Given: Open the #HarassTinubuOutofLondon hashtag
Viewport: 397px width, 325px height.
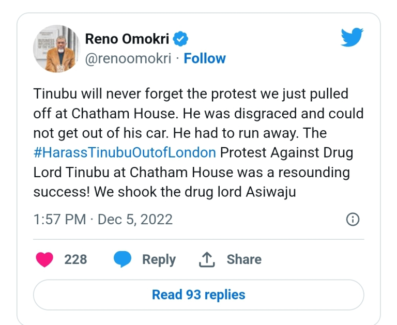Looking at the screenshot, I should pos(124,152).
